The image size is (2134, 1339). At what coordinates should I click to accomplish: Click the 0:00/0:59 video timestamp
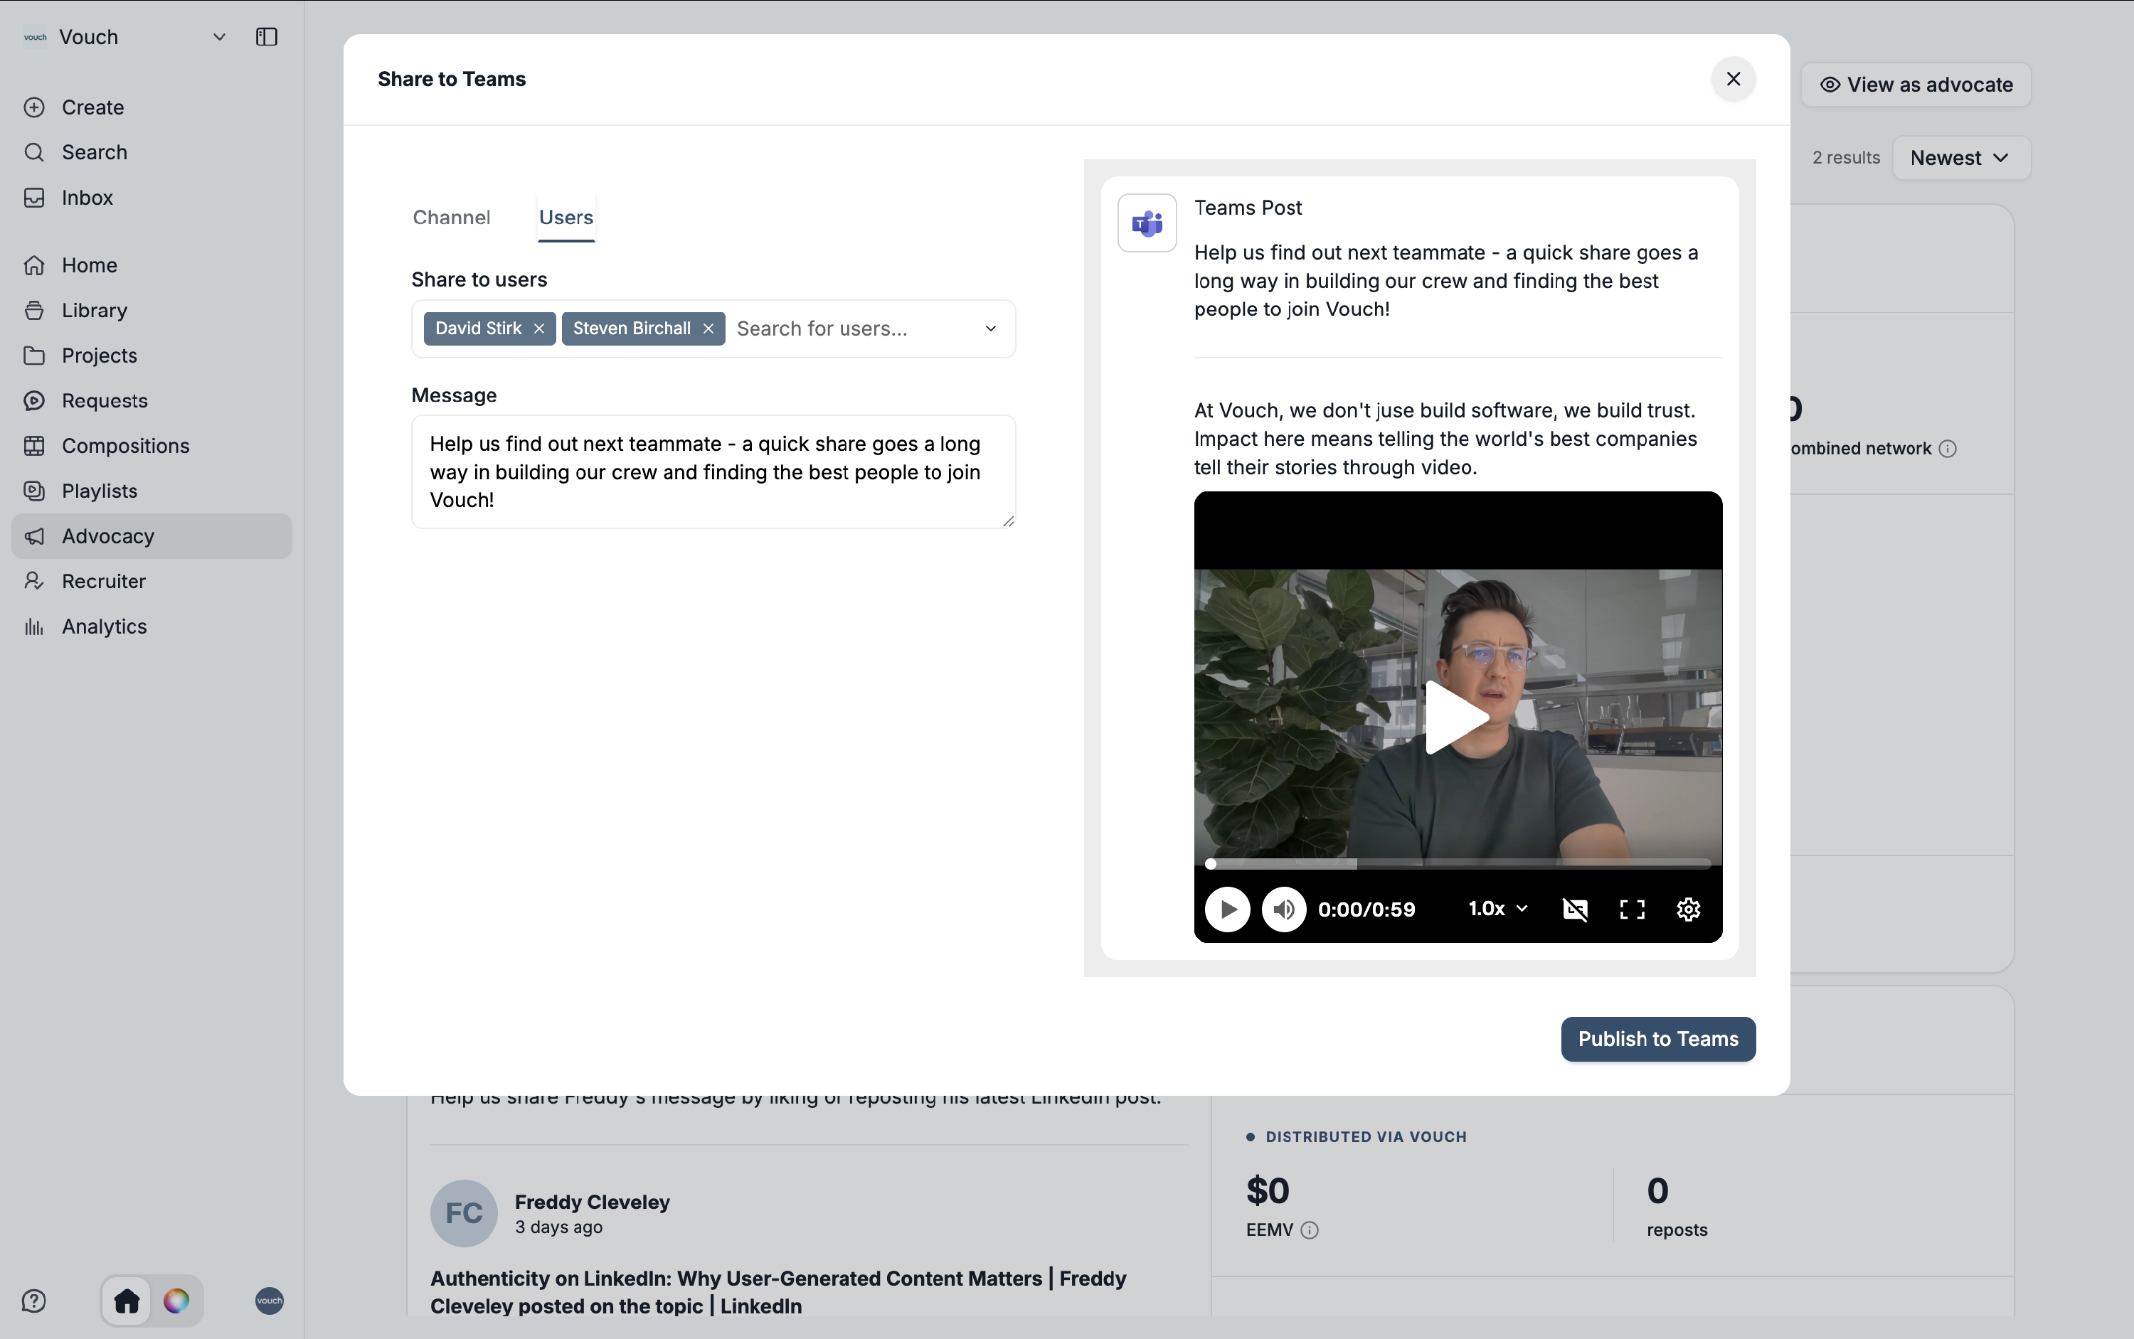[x=1367, y=909]
